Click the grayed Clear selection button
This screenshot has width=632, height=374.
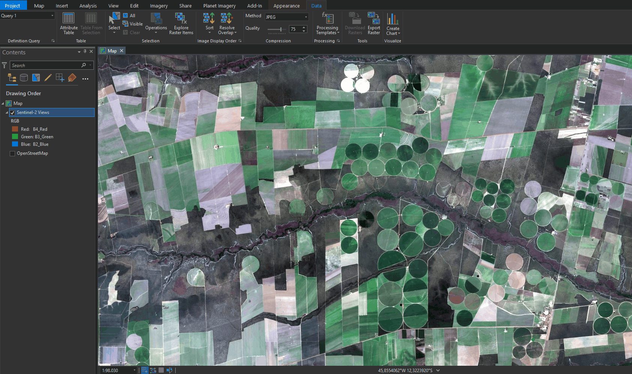point(132,33)
